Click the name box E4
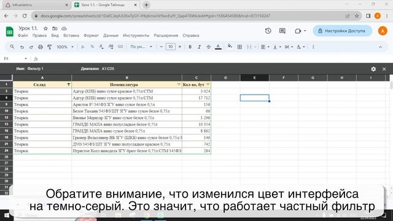393x221 pixels. 15,59
